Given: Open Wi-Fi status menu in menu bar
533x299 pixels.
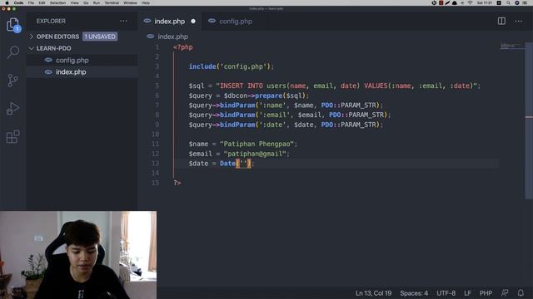Looking at the screenshot, I should coord(470,2).
